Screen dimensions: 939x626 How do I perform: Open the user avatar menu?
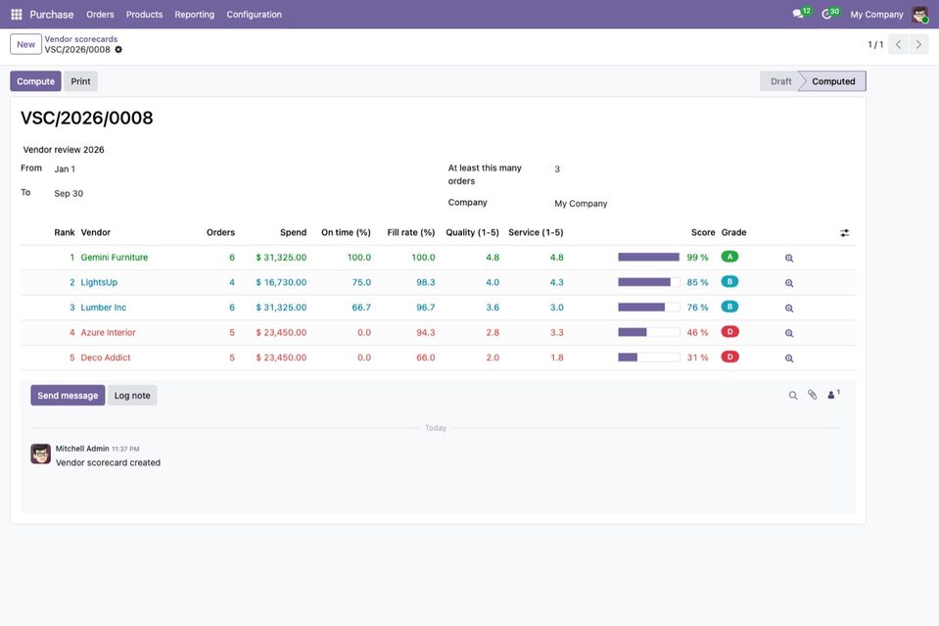(x=919, y=15)
